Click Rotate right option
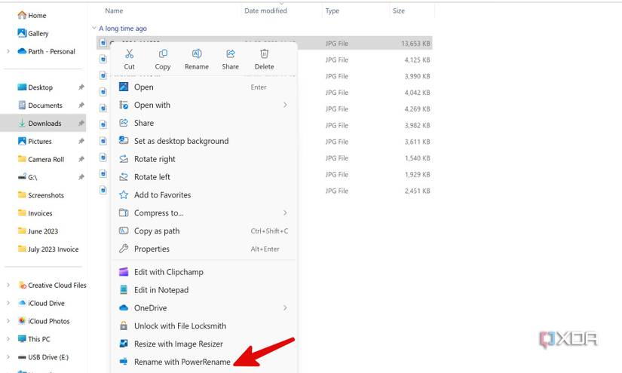This screenshot has height=373, width=622. point(155,159)
